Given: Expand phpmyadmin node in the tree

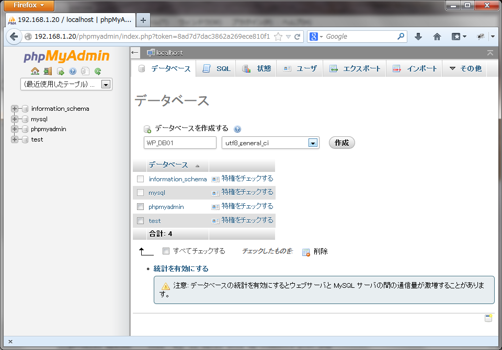Looking at the screenshot, I should point(15,129).
